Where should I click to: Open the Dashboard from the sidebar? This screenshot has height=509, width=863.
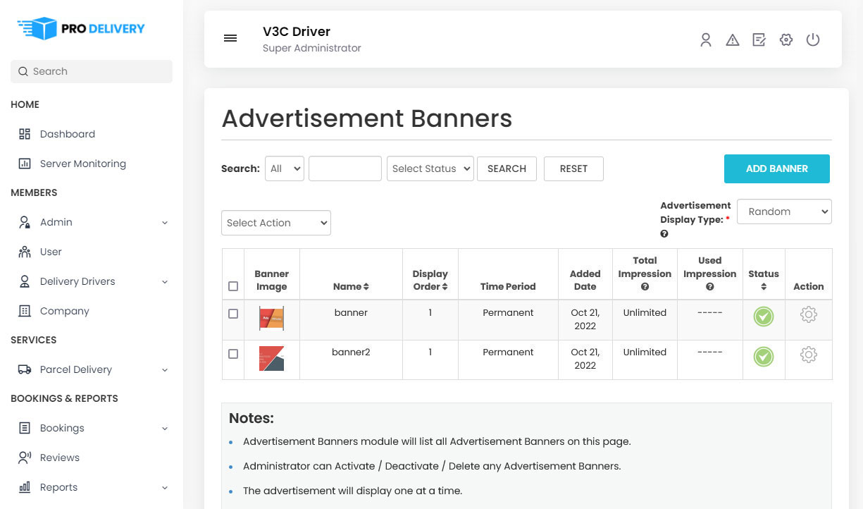coord(68,134)
